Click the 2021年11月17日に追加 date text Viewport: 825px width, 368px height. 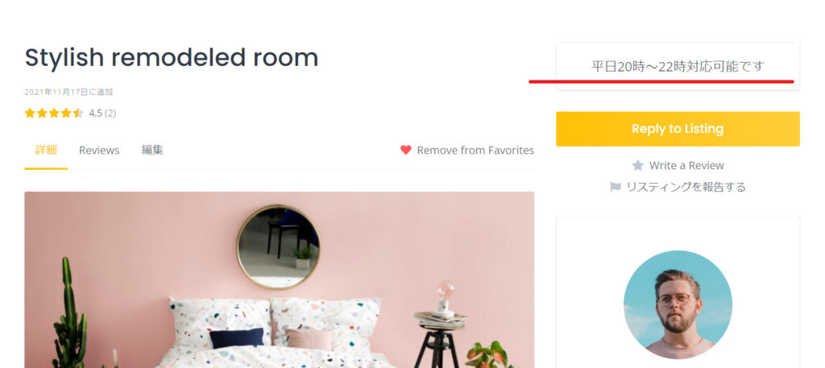tap(68, 92)
